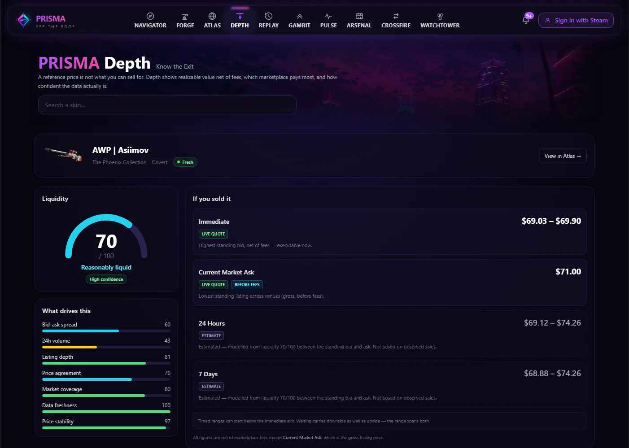
Task: Click the If you sold it heading
Action: tap(212, 199)
